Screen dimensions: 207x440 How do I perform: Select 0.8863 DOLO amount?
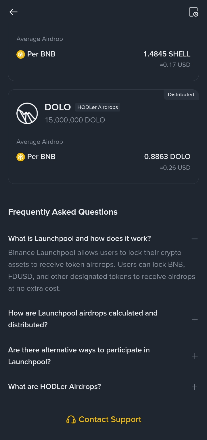[167, 157]
